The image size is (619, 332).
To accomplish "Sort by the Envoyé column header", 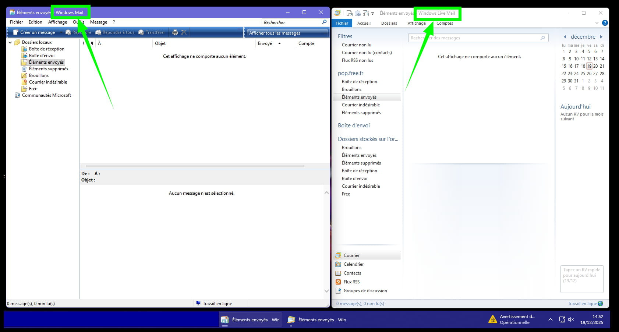I will (x=265, y=43).
